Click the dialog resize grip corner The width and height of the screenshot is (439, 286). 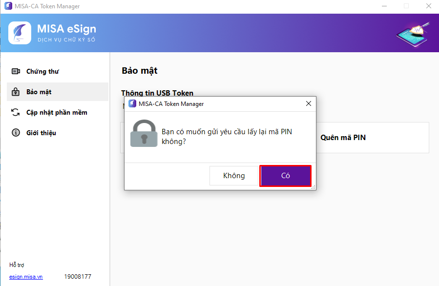tap(314, 187)
